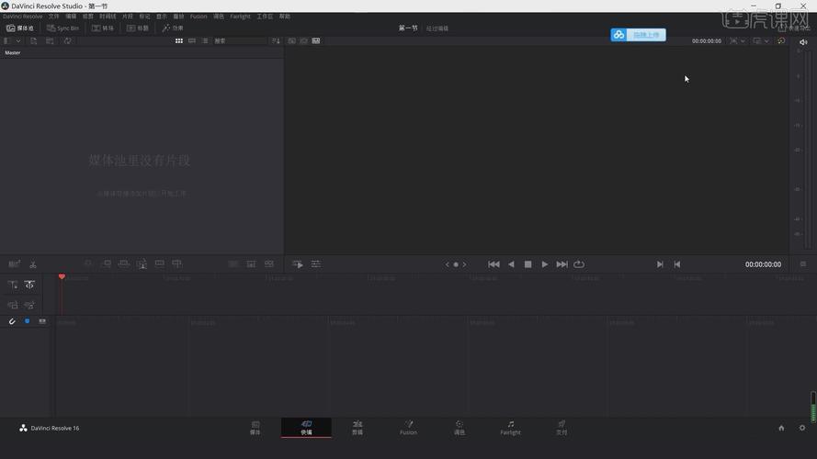
Task: Switch viewer to timeline mode
Action: 316,40
